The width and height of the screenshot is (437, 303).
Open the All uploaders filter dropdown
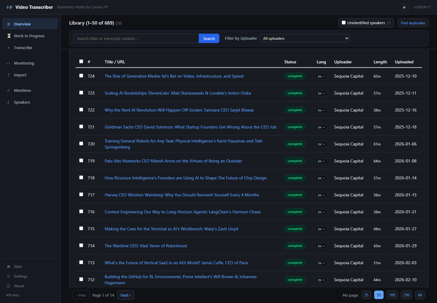tap(304, 38)
